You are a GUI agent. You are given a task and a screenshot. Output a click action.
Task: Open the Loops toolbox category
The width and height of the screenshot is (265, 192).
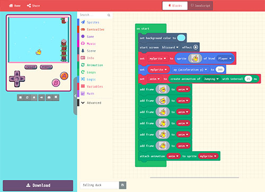[x=95, y=72]
